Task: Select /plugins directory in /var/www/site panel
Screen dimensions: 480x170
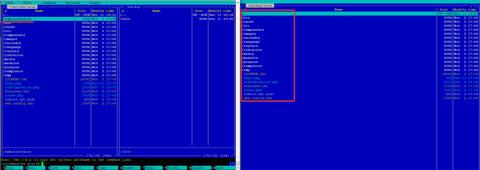Action: pyautogui.click(x=59, y=67)
